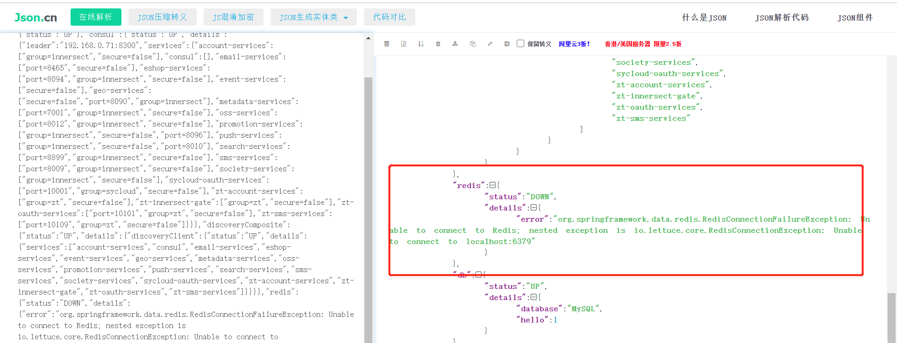
Task: Open the JSON解析代码 menu link
Action: tap(782, 18)
